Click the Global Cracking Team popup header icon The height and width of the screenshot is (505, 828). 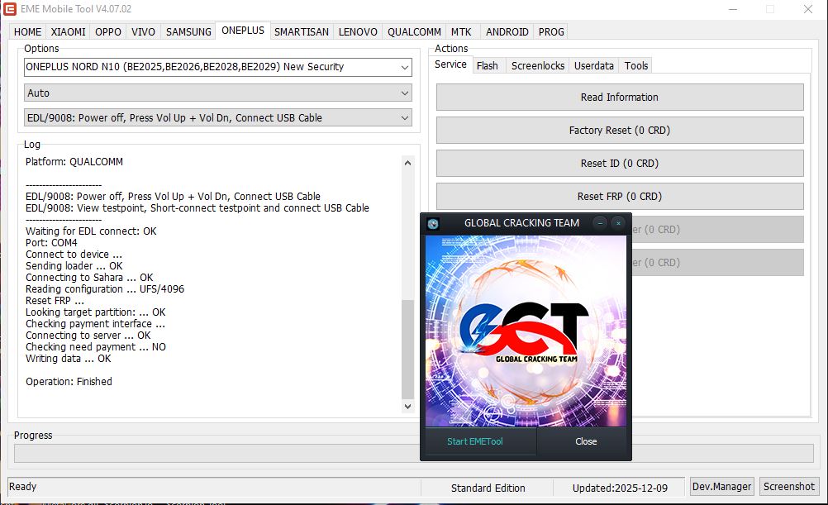tap(433, 223)
